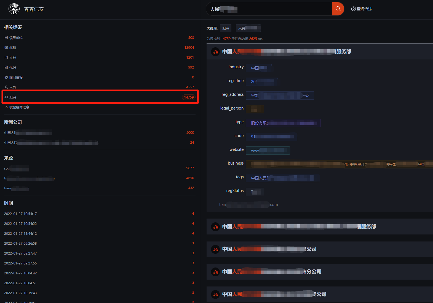The height and width of the screenshot is (303, 433).
Task: Click the first result's organization icon
Action: (215, 52)
